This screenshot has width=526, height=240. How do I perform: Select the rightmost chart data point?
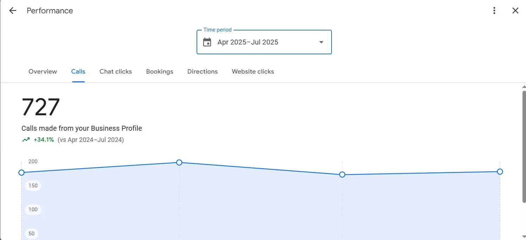[500, 172]
